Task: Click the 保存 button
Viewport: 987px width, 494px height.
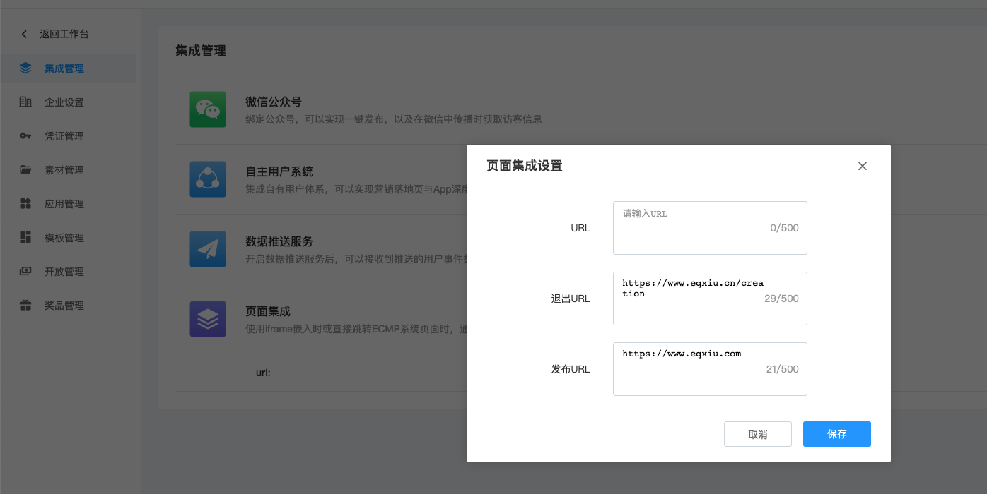Action: [836, 434]
